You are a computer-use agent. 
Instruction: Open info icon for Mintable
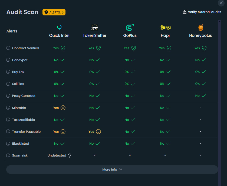pos(8,108)
